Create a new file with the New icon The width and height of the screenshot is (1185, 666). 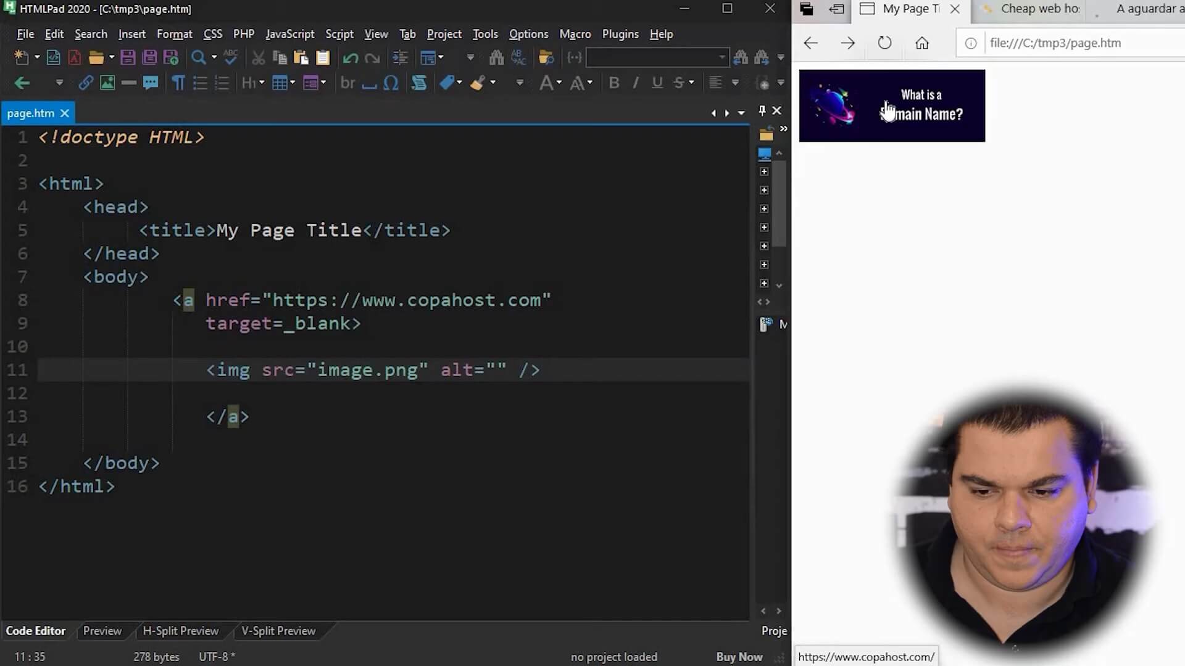tap(22, 58)
